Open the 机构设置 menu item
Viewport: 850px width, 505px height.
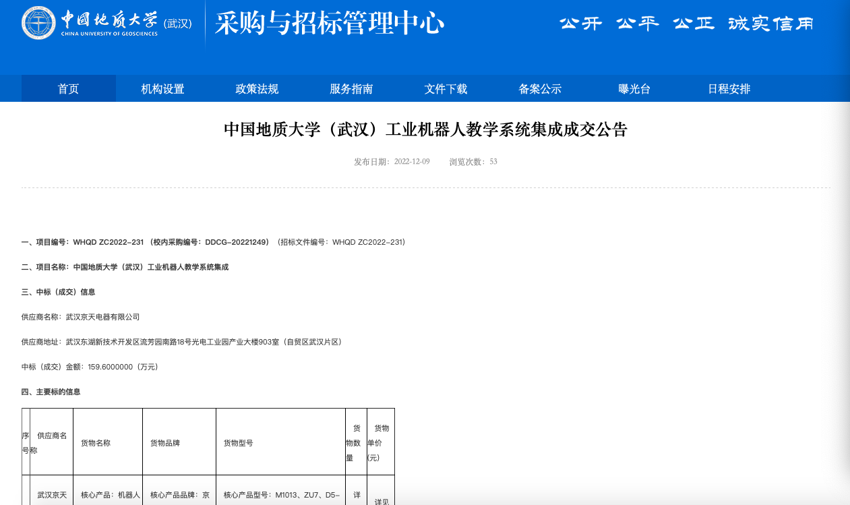pos(162,89)
